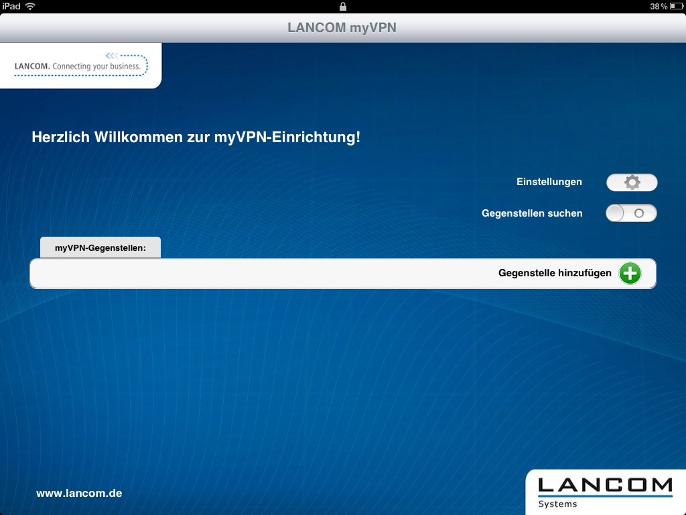
Task: Tap the Wi-Fi icon in status bar
Action: tap(31, 6)
